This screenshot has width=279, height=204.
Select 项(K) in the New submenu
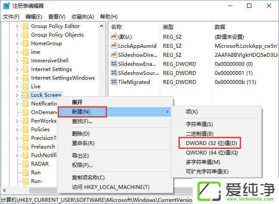click(216, 112)
